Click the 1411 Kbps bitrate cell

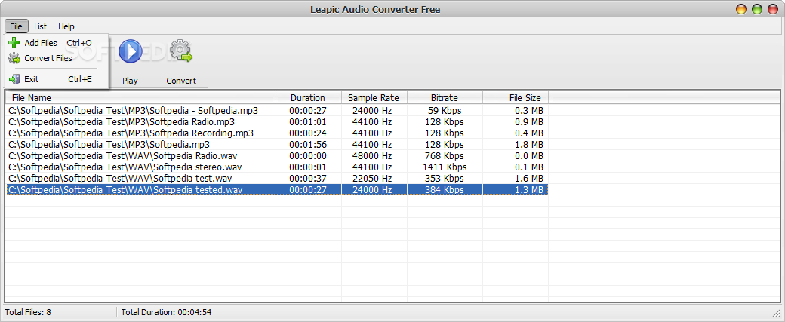point(445,167)
